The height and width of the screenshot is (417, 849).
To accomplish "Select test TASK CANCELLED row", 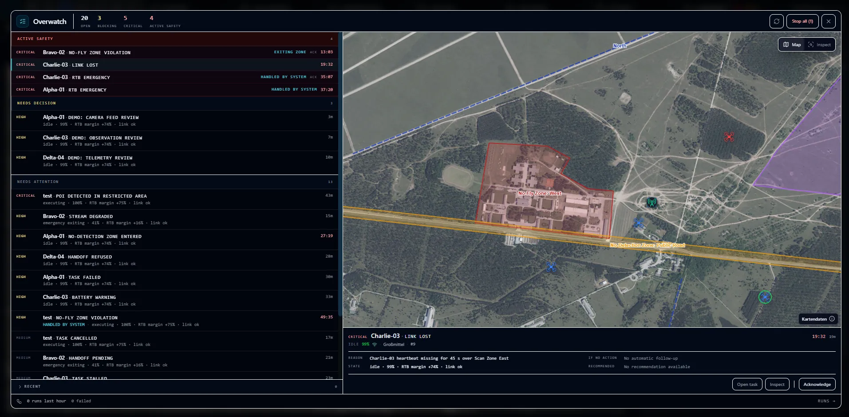I will (x=174, y=341).
